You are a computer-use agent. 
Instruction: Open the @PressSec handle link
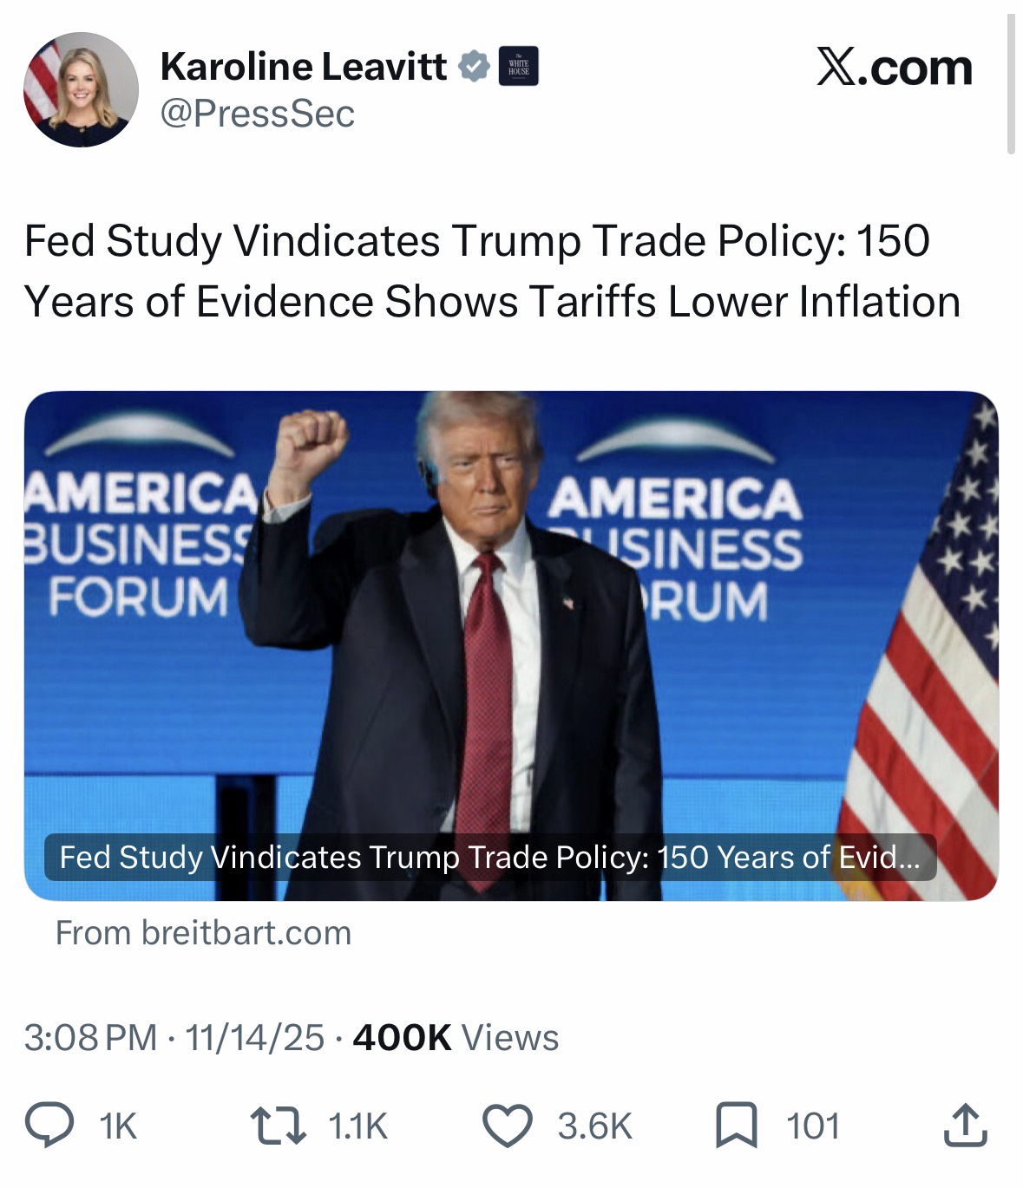pos(258,114)
